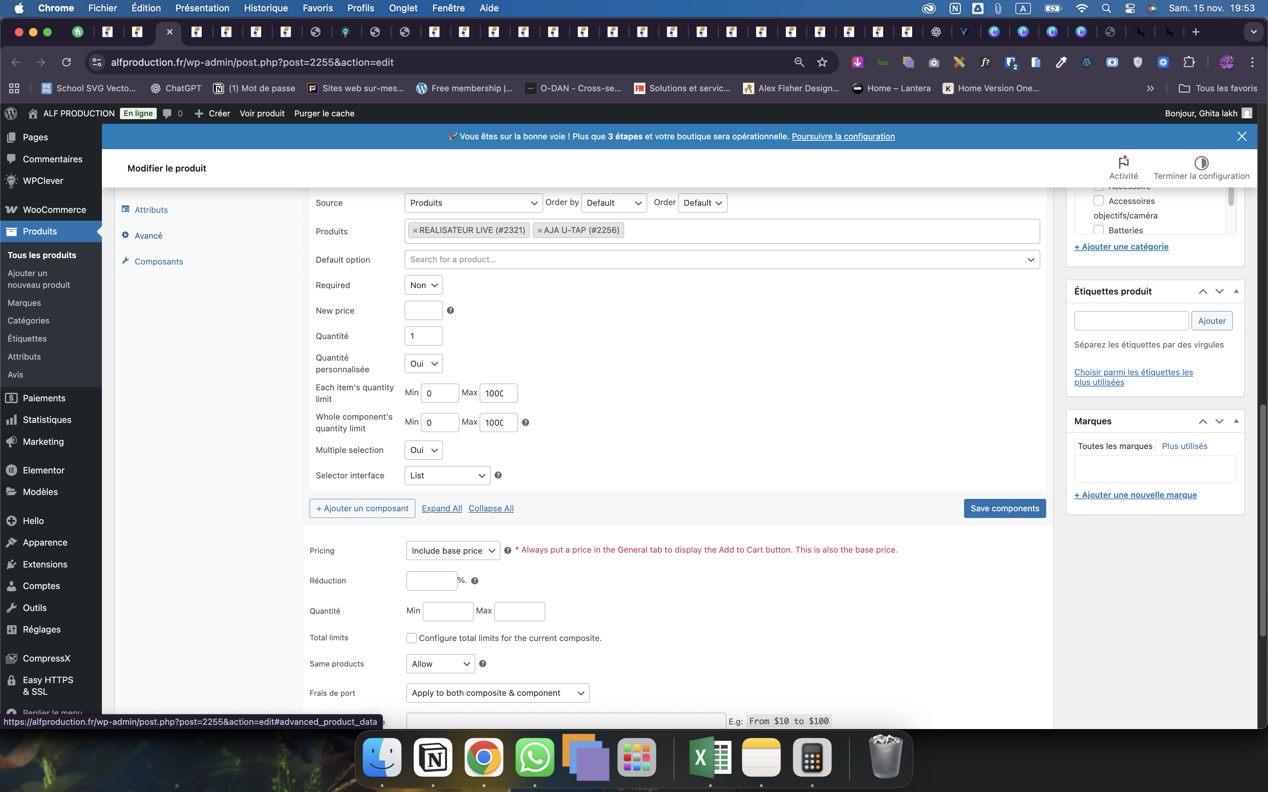Screen dimensions: 1268x792
Task: Open Terminer la configuration progress icon
Action: pyautogui.click(x=1201, y=163)
